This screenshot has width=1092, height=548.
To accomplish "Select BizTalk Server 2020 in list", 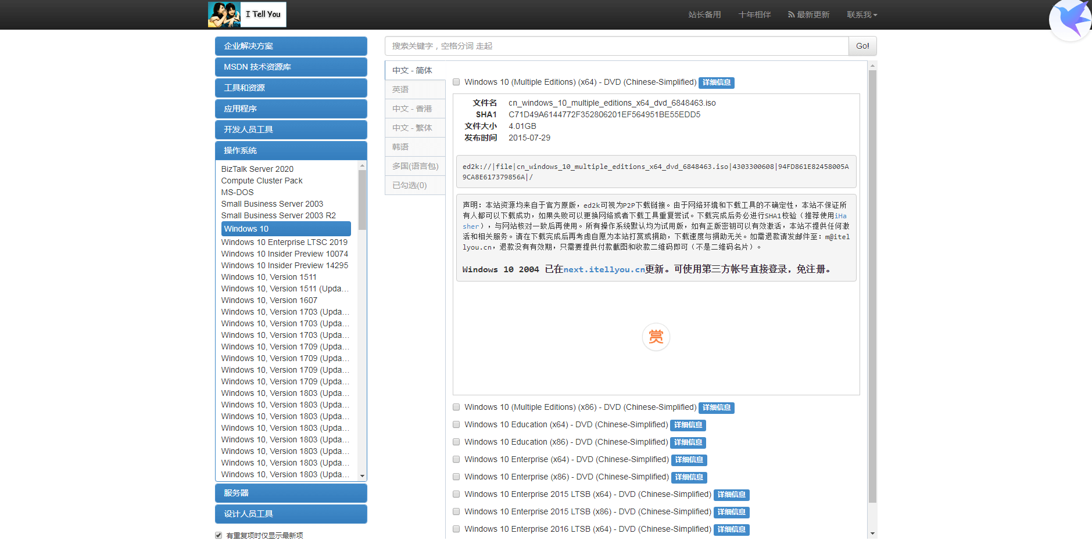I will (x=257, y=169).
